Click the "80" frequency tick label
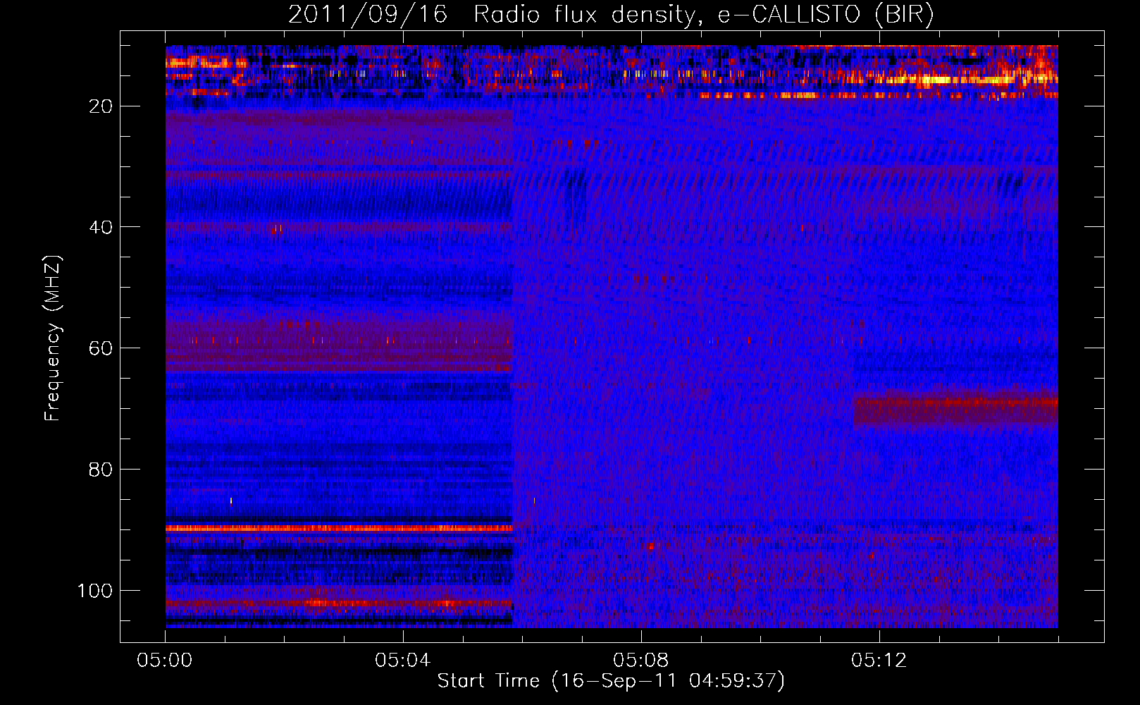This screenshot has width=1140, height=705. [101, 470]
